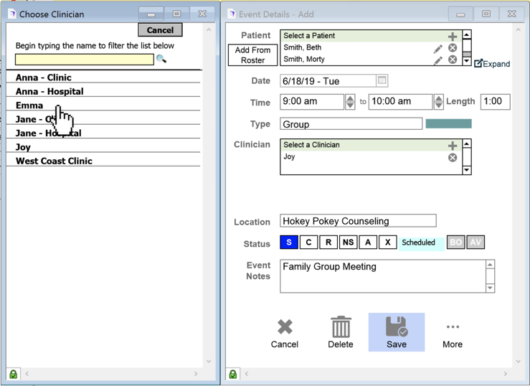Save the event with the floppy disk icon
This screenshot has width=530, height=386.
(397, 328)
